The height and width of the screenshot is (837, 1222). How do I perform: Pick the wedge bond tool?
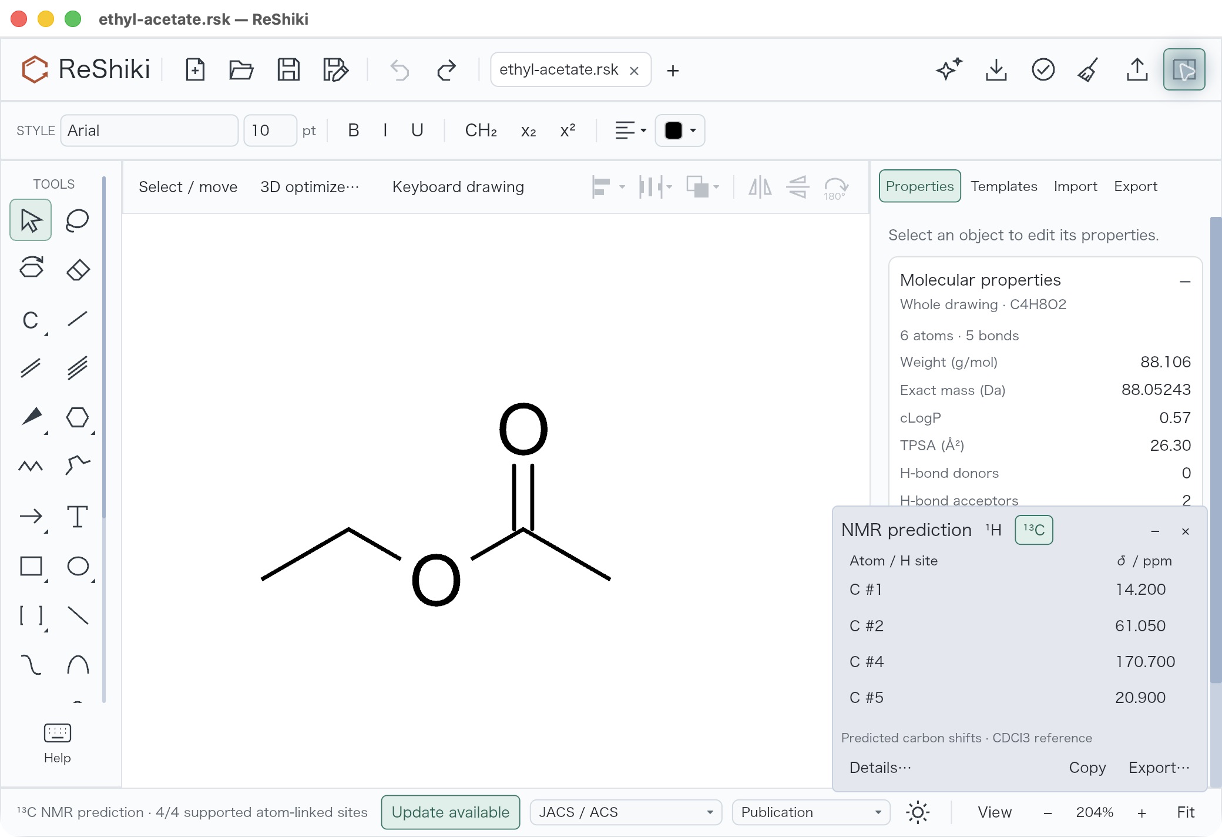[31, 417]
